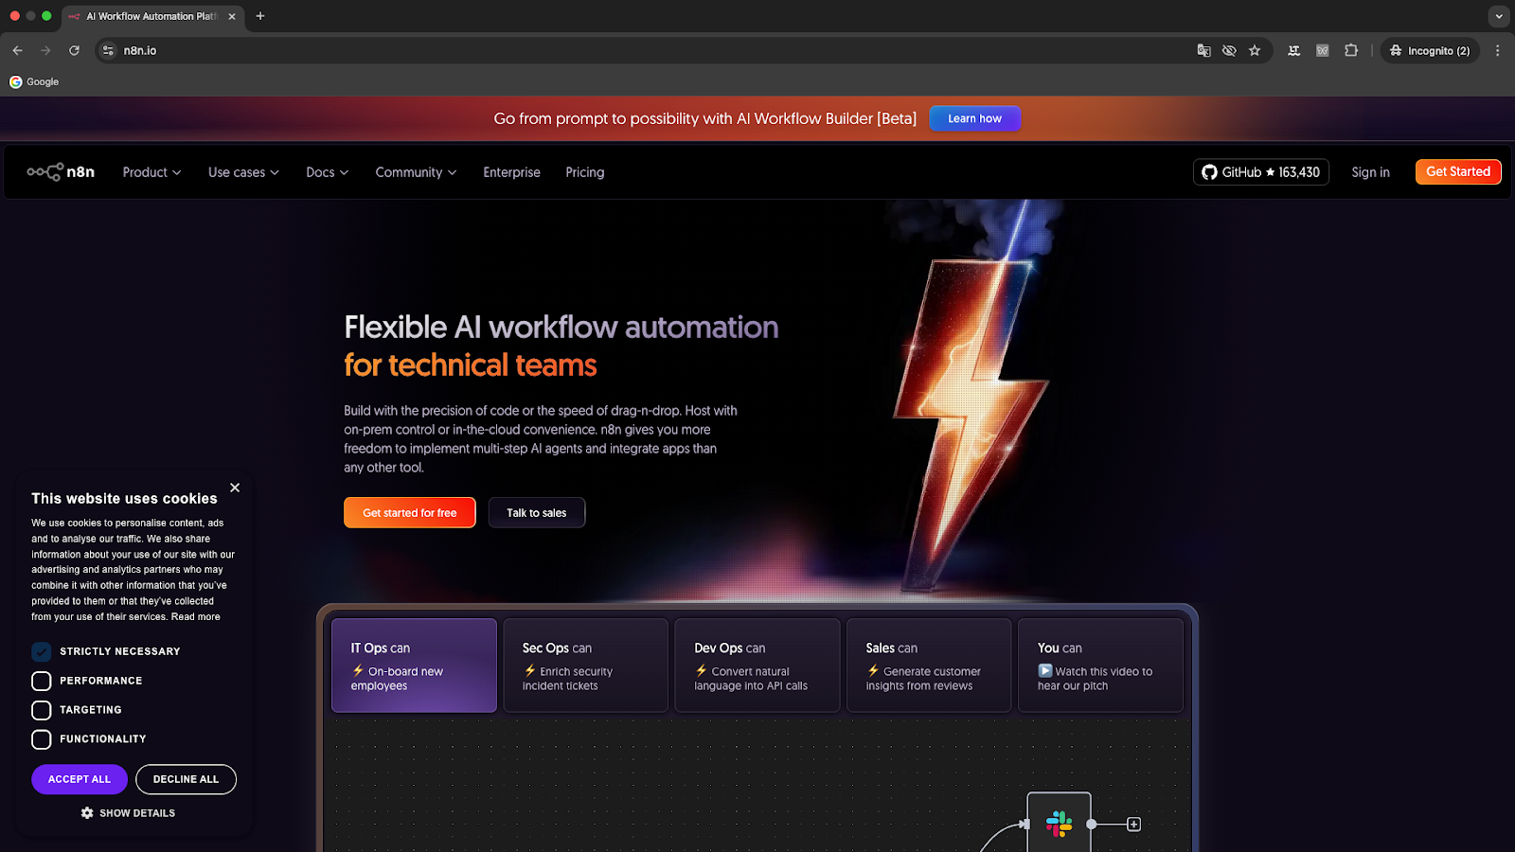Click the Get Started navbar button
The height and width of the screenshot is (852, 1515).
[1458, 171]
